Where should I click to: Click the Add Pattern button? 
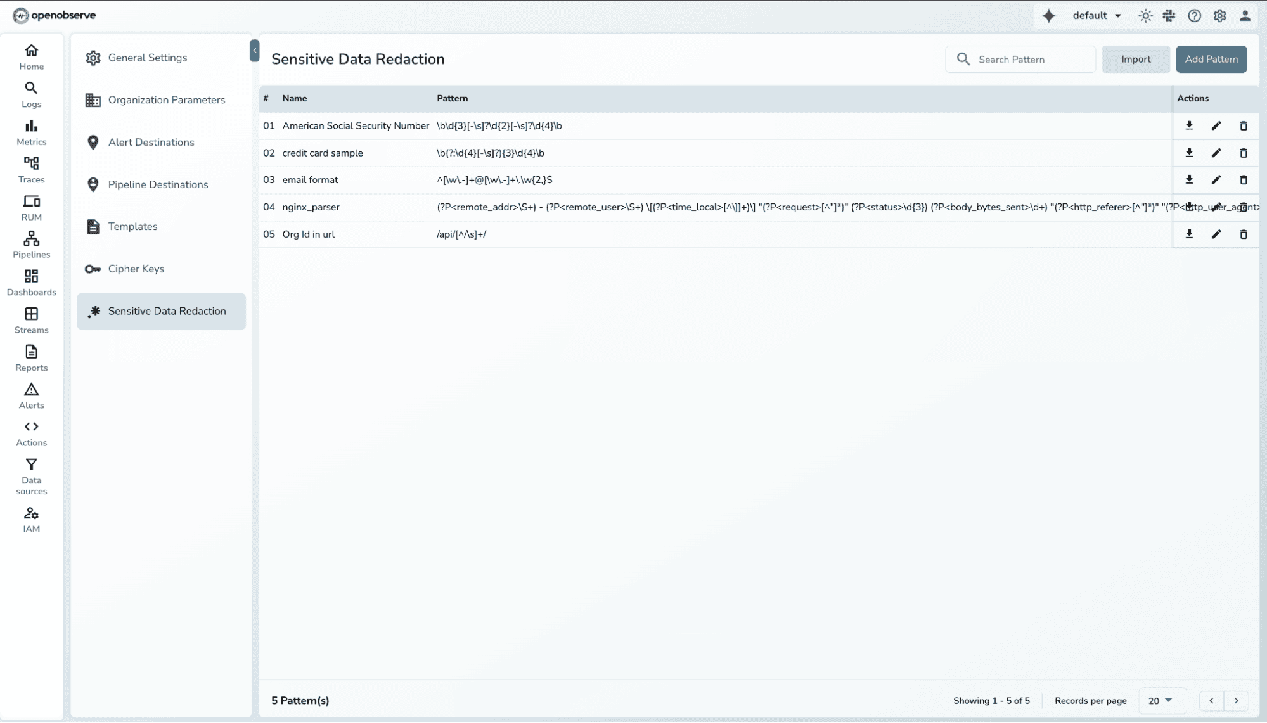pyautogui.click(x=1211, y=59)
